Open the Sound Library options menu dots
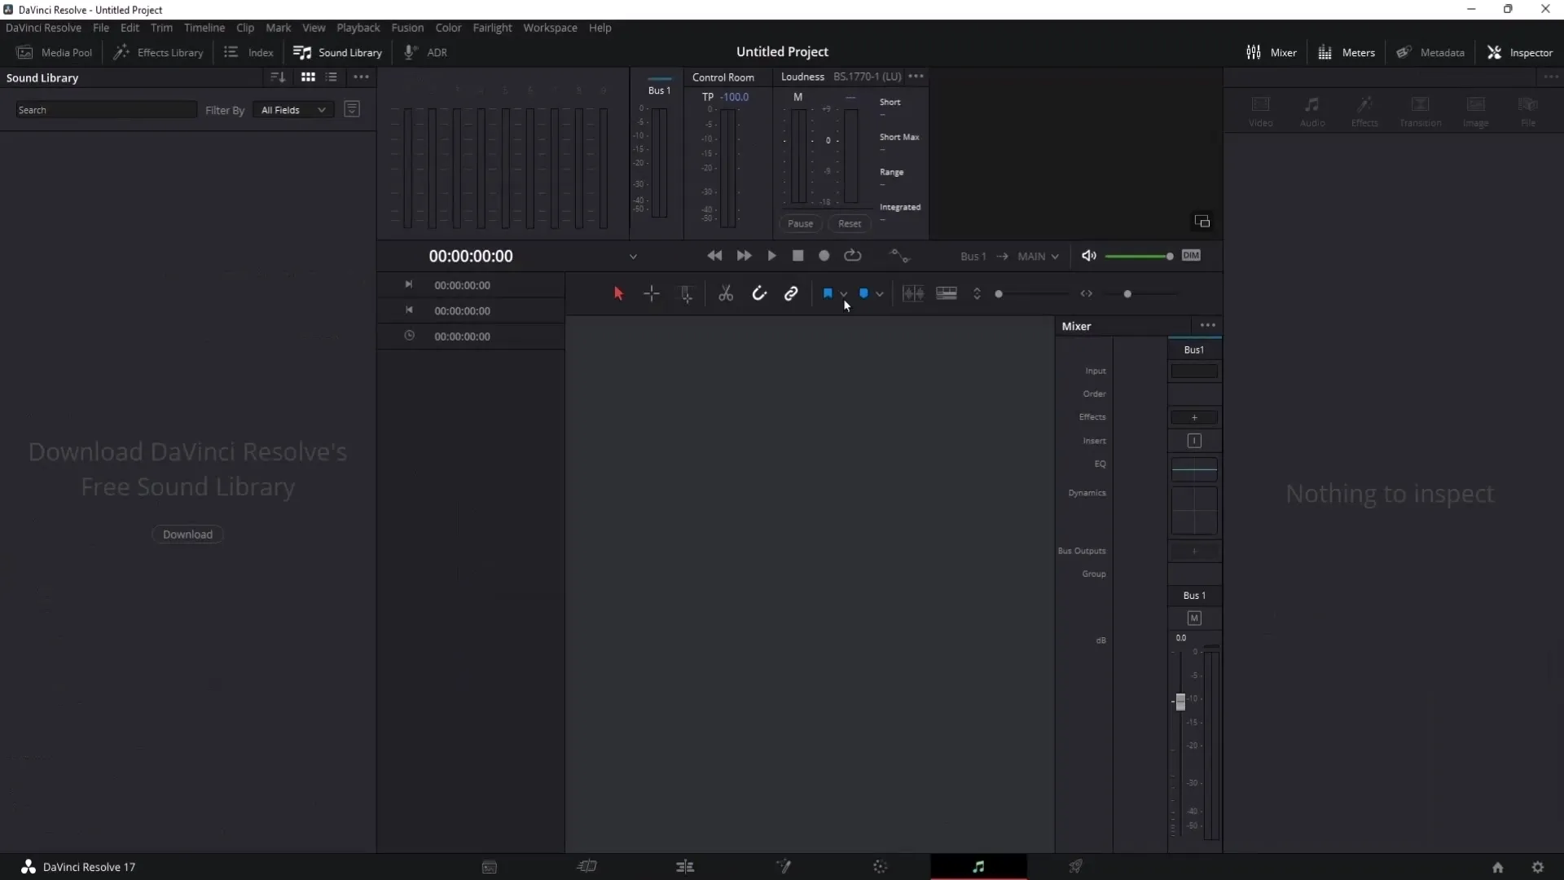The height and width of the screenshot is (880, 1564). click(361, 77)
